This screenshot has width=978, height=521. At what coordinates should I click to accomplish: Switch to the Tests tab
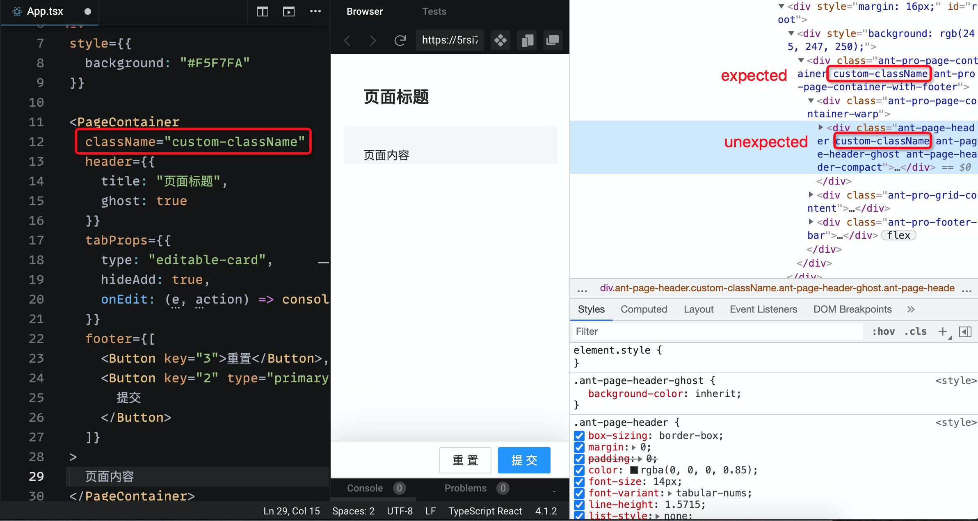point(434,11)
